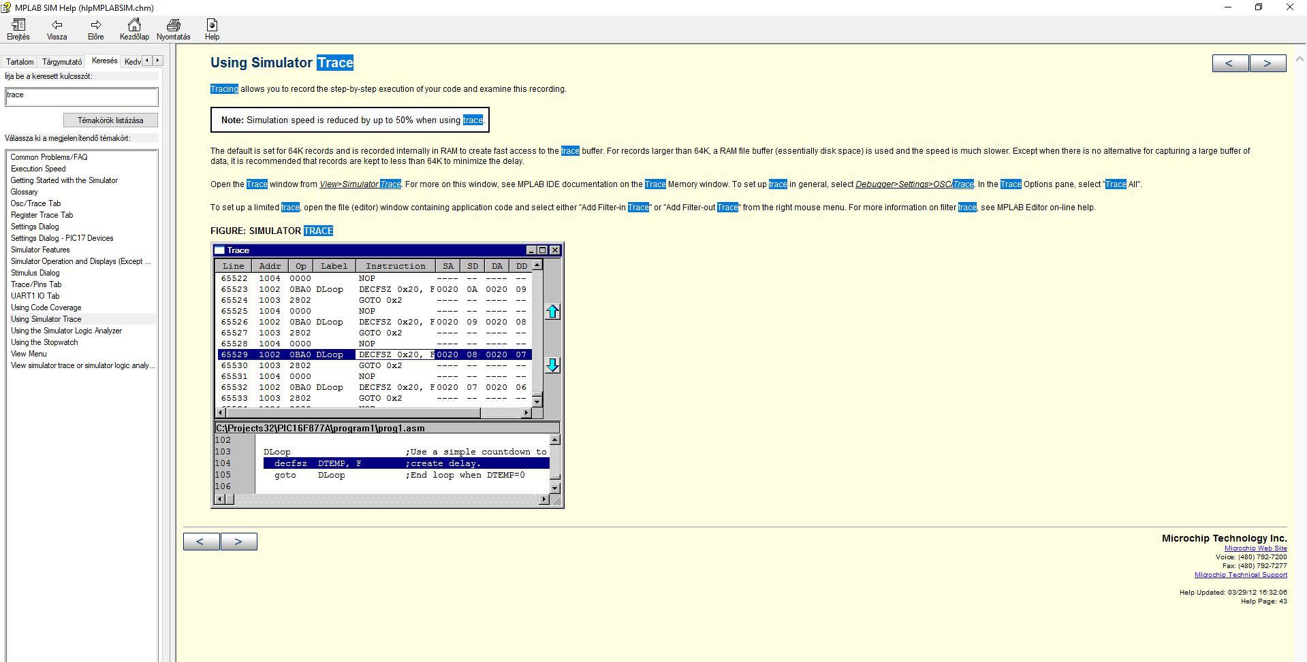Open the Microchip Web Site link

point(1255,548)
